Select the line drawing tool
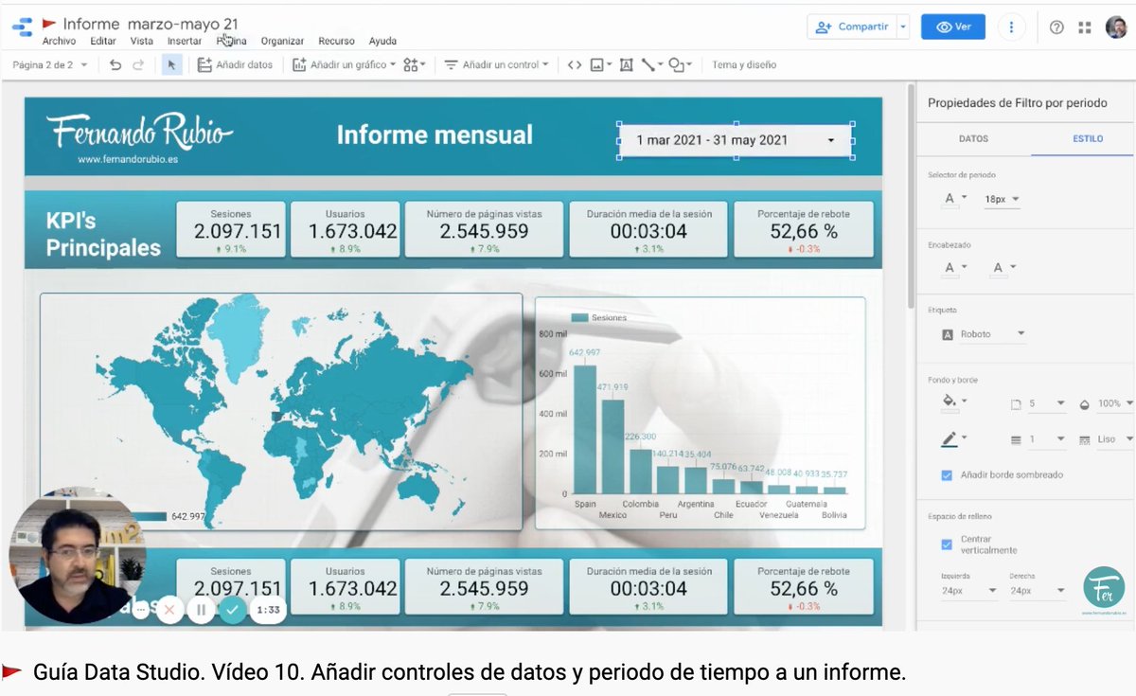 tap(650, 64)
